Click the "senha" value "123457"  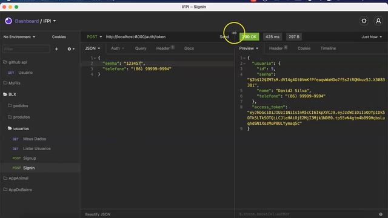pyautogui.click(x=133, y=63)
